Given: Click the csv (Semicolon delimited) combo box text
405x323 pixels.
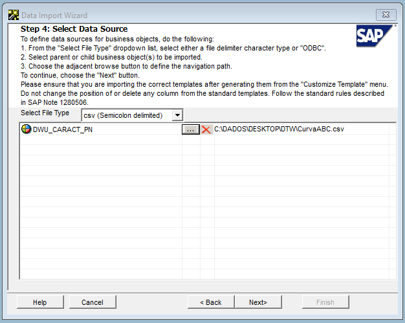Looking at the screenshot, I should point(127,115).
